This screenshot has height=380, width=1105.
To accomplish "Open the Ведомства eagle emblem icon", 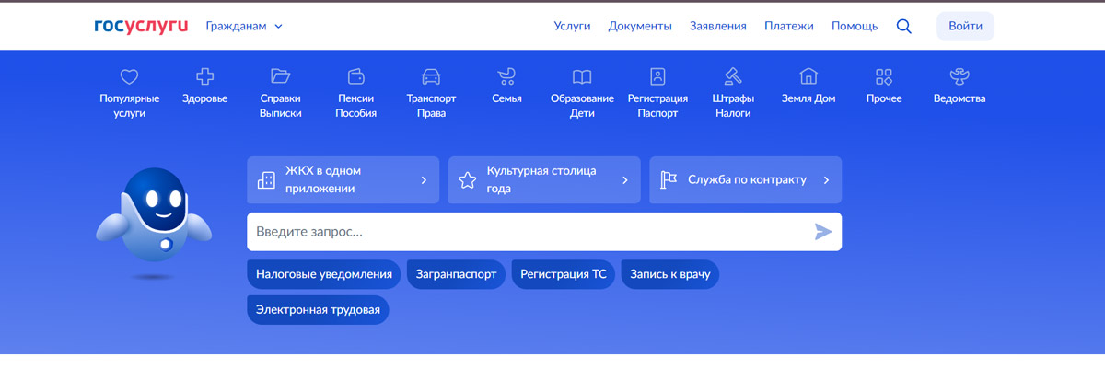I will (960, 76).
